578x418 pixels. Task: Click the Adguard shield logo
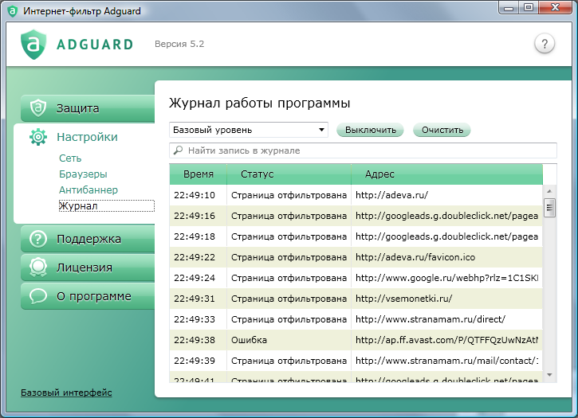click(33, 45)
